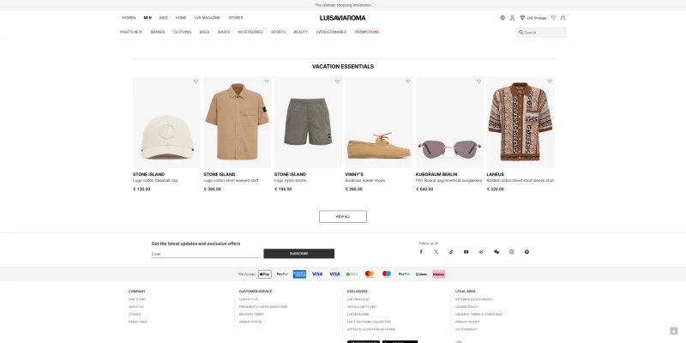The height and width of the screenshot is (343, 686).
Task: Click the Apple Pay payment logo
Action: [x=265, y=274]
